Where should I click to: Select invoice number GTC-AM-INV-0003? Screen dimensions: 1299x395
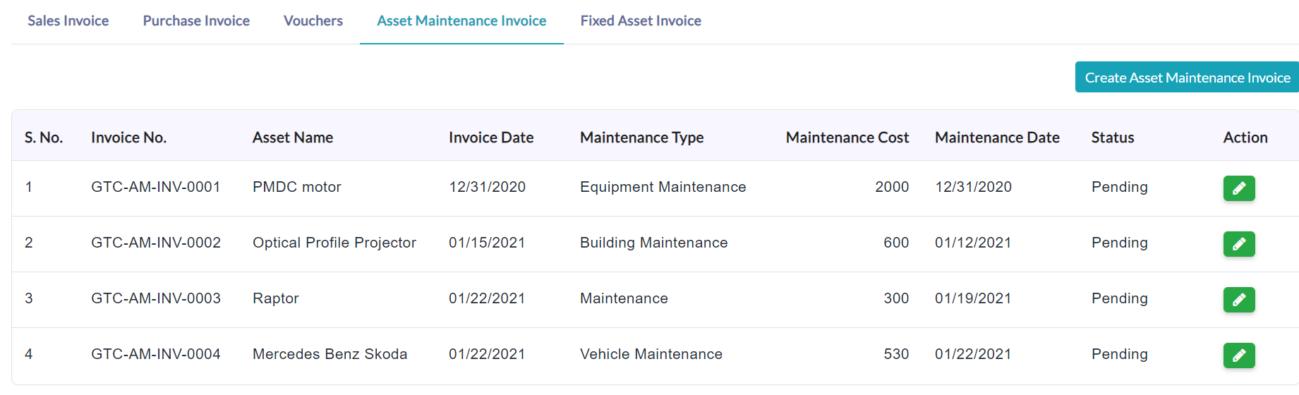coord(156,298)
